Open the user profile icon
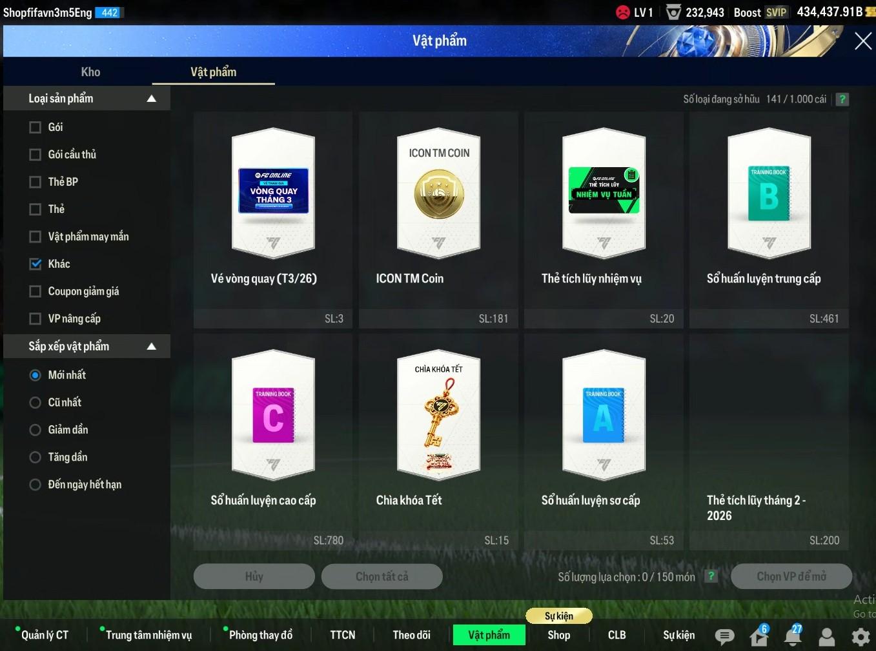876x651 pixels. (x=826, y=637)
